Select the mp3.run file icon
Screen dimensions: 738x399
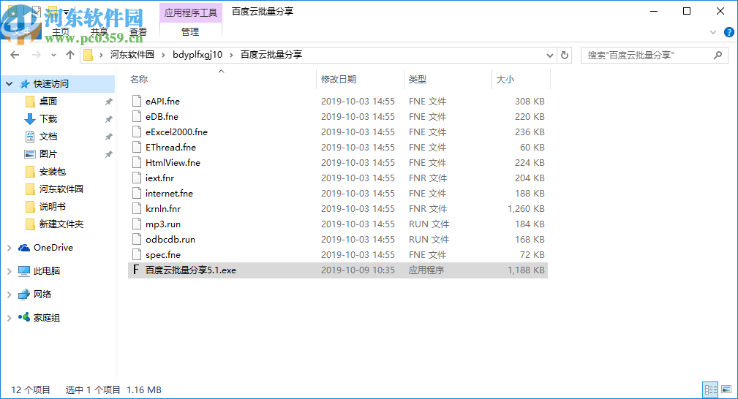point(137,224)
